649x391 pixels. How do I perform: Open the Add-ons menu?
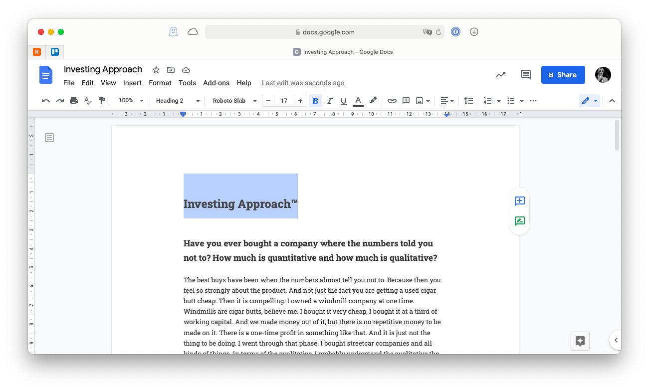tap(216, 83)
